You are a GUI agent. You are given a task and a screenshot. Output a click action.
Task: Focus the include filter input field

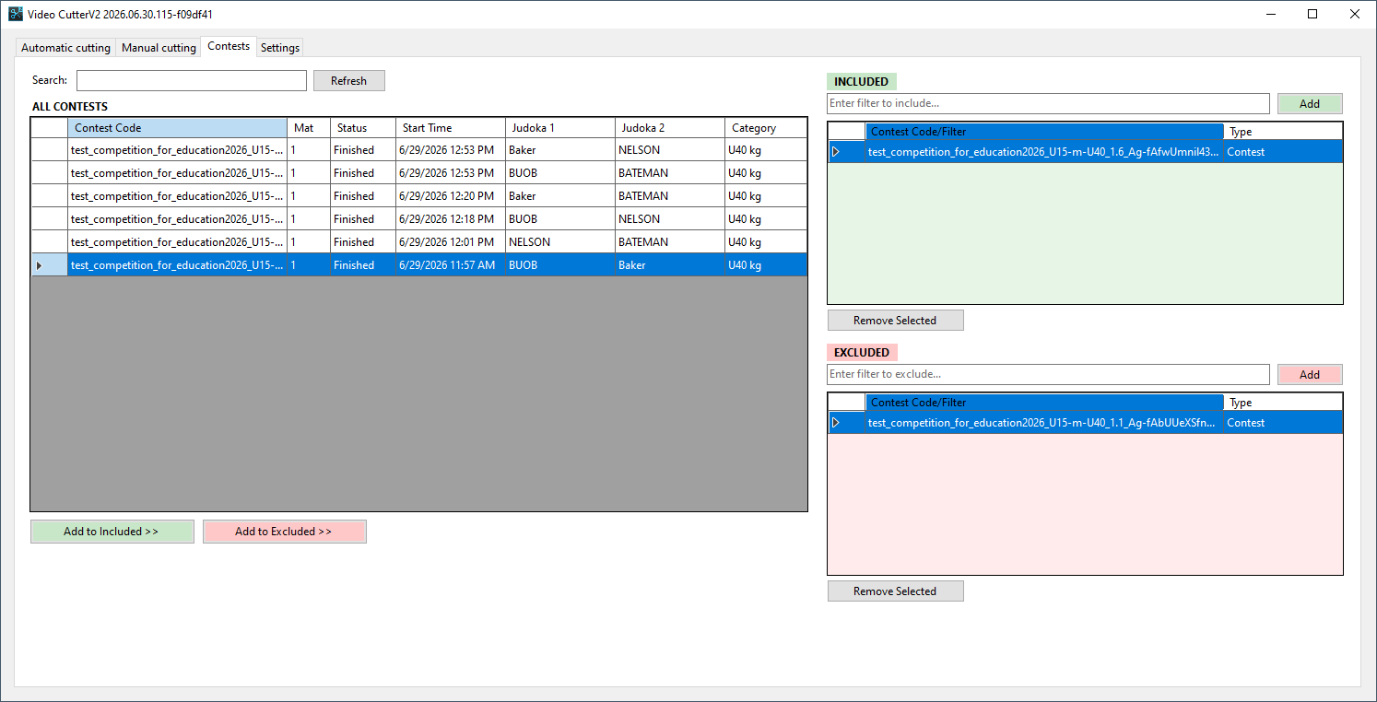[x=1048, y=104]
